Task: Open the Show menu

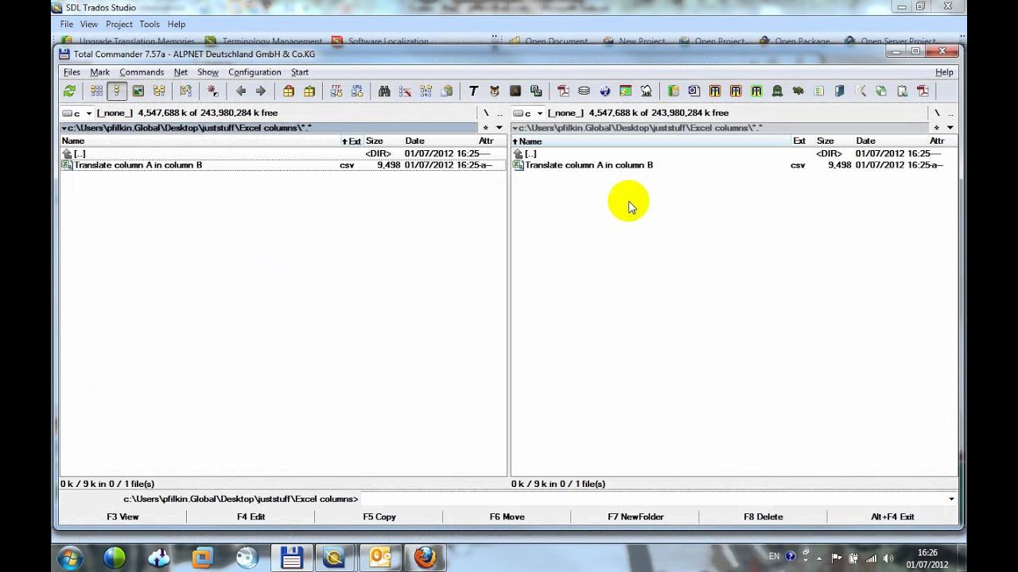Action: click(x=208, y=72)
